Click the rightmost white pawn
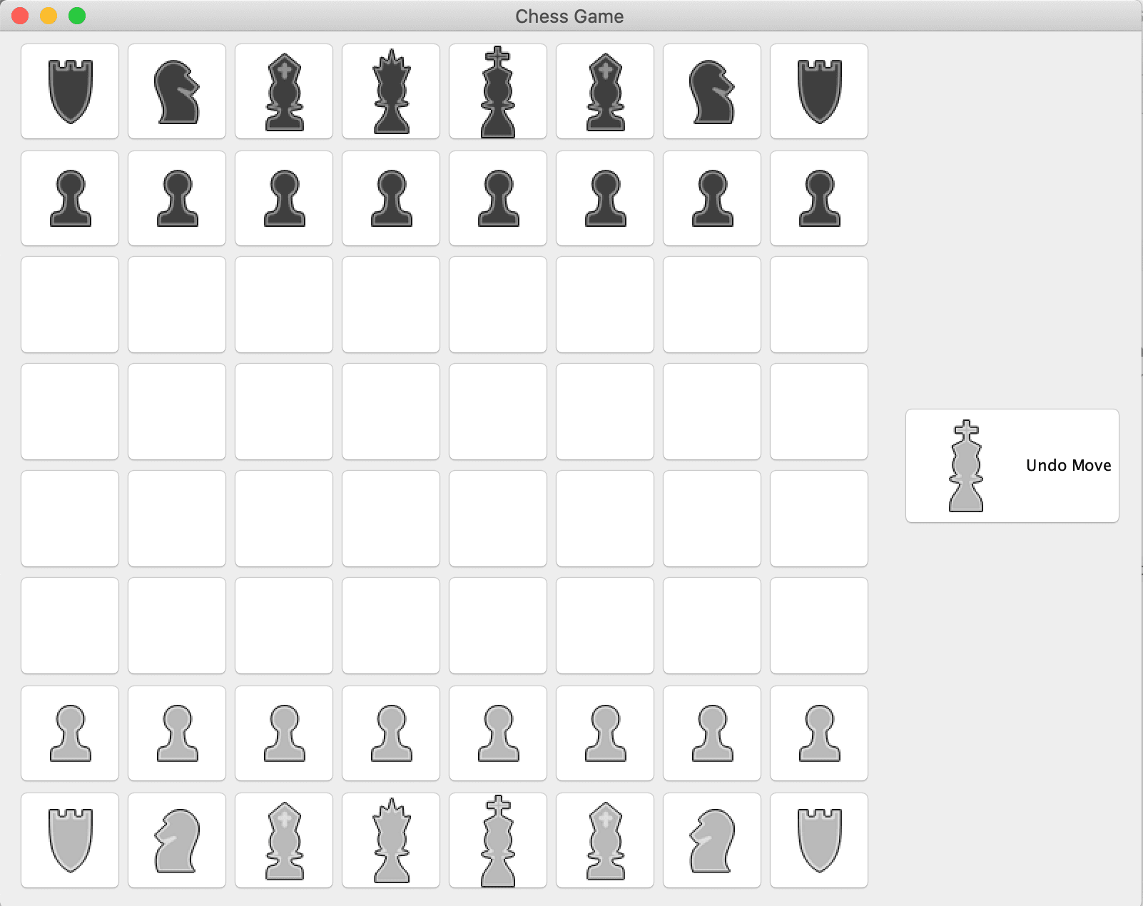Viewport: 1143px width, 906px height. [x=818, y=733]
